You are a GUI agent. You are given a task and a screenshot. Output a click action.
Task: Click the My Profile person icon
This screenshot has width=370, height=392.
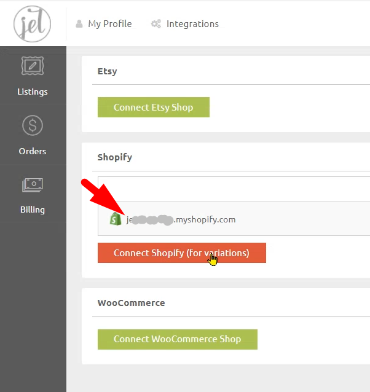coord(79,24)
